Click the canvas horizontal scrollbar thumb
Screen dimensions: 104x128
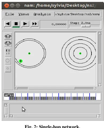[x=51, y=88]
